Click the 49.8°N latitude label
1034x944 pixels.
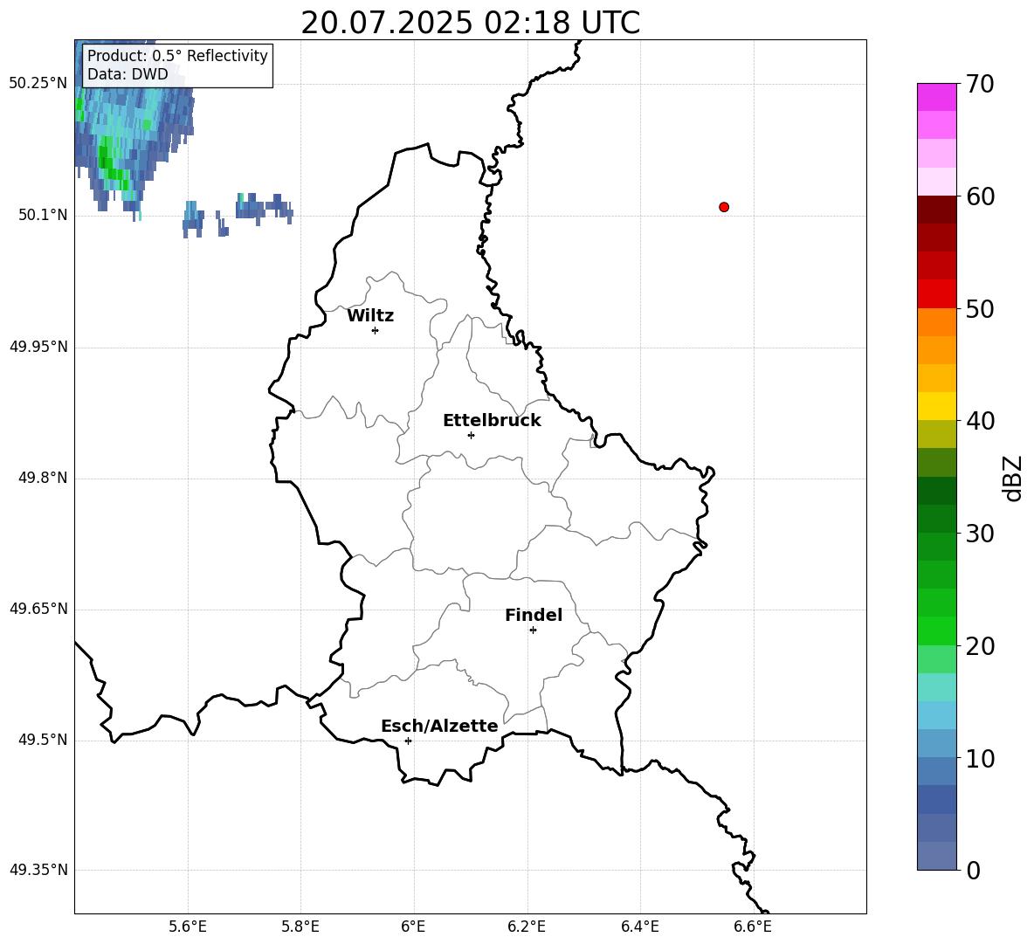click(x=43, y=478)
